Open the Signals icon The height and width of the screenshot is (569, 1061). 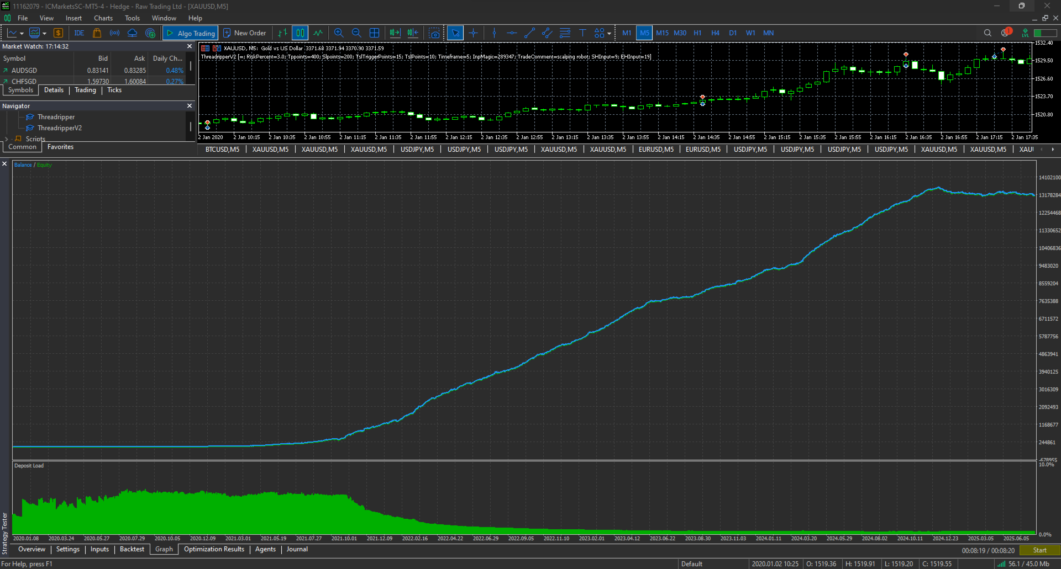(x=114, y=33)
